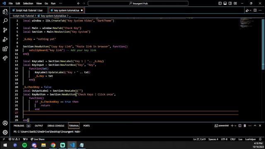This screenshot has width=265, height=149.
Task: Click the Run code icon in editor toolbar
Action: (247, 10)
